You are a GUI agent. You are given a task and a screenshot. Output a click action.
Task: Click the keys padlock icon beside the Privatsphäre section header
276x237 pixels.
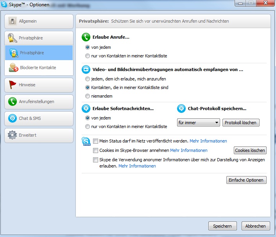coord(13,38)
